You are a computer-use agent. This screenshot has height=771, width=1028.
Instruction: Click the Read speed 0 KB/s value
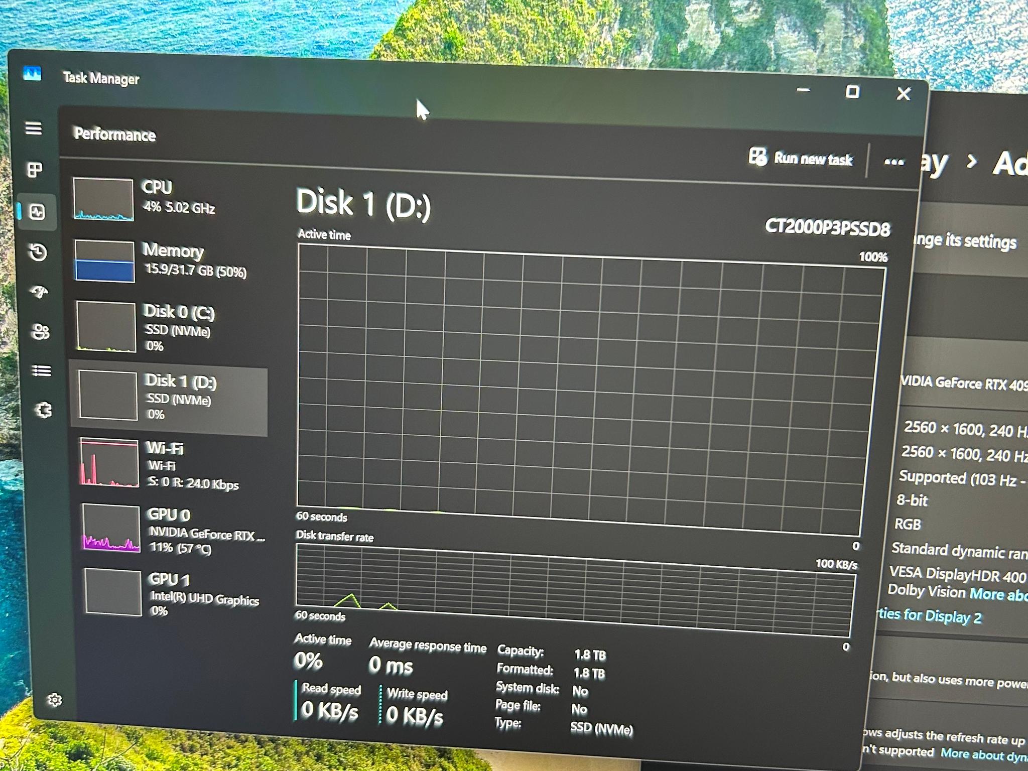pos(330,710)
